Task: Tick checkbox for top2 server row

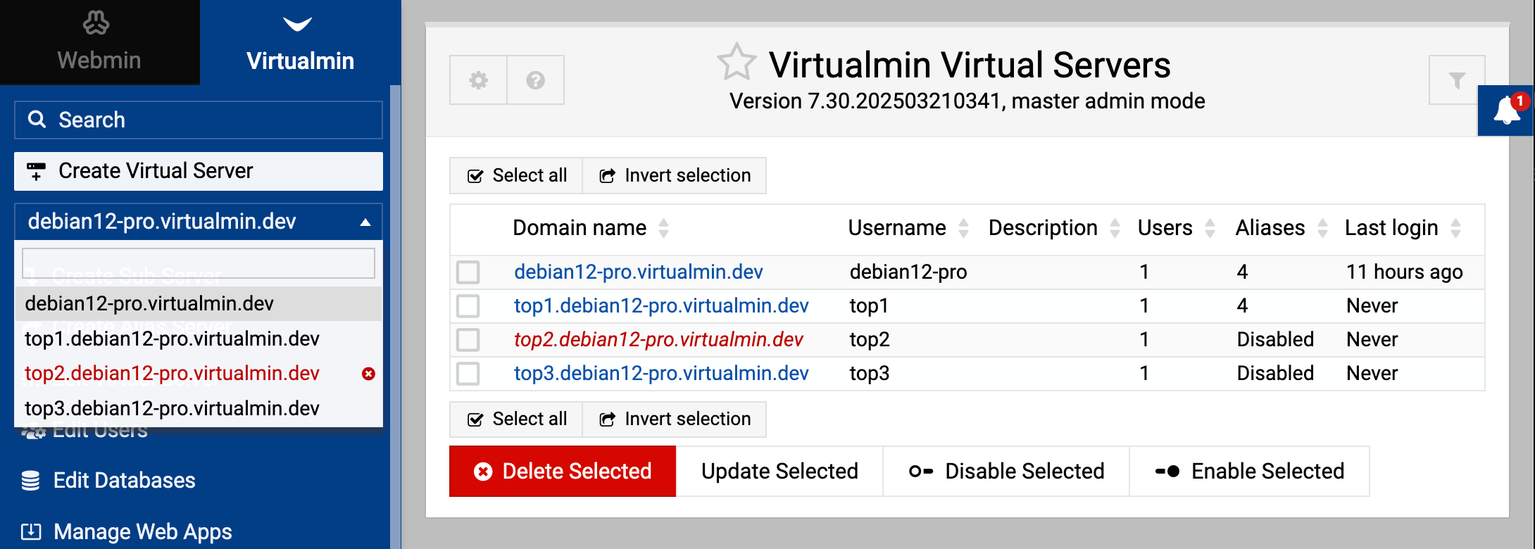Action: (468, 340)
